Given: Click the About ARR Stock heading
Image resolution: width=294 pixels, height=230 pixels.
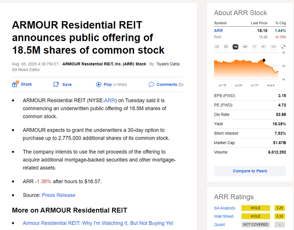Looking at the screenshot, I should coord(240,13).
